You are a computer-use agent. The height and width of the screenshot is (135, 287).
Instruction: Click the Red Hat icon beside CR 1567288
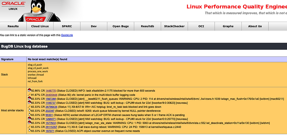click(x=29, y=98)
